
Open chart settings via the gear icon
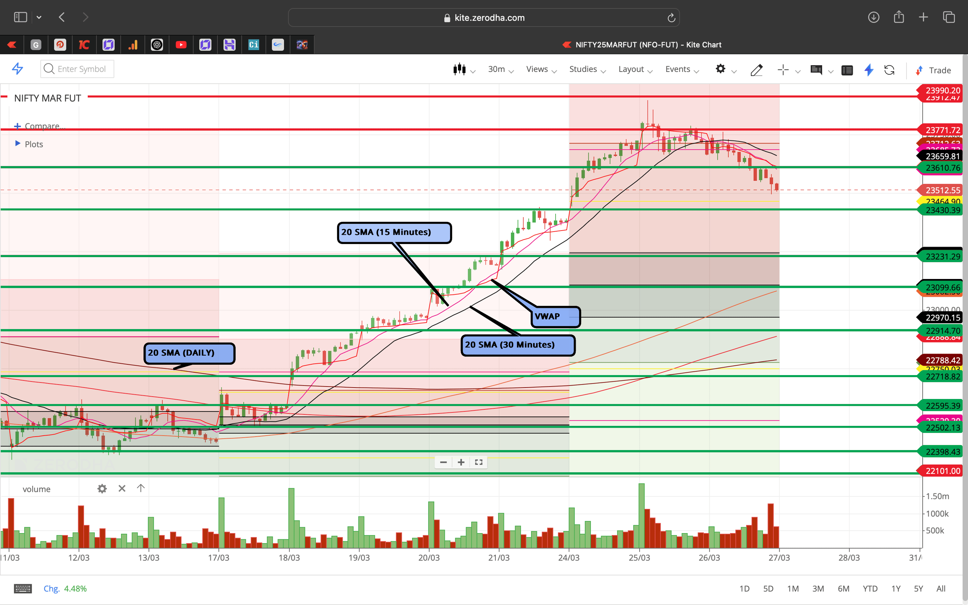pyautogui.click(x=721, y=69)
